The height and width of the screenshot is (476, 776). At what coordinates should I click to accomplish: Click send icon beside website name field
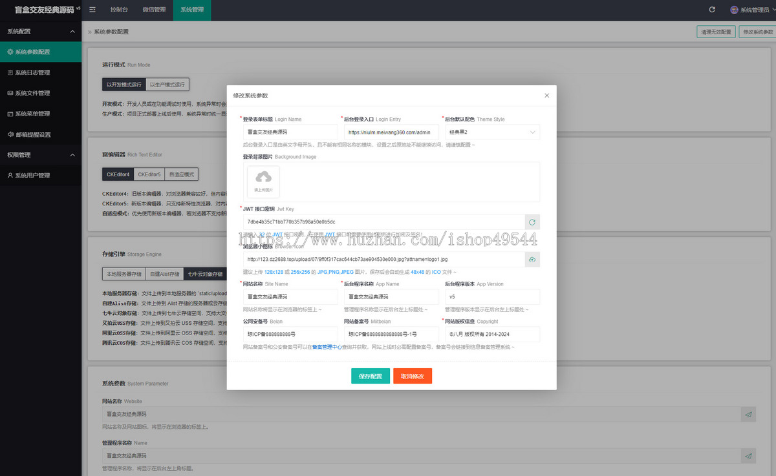[748, 414]
